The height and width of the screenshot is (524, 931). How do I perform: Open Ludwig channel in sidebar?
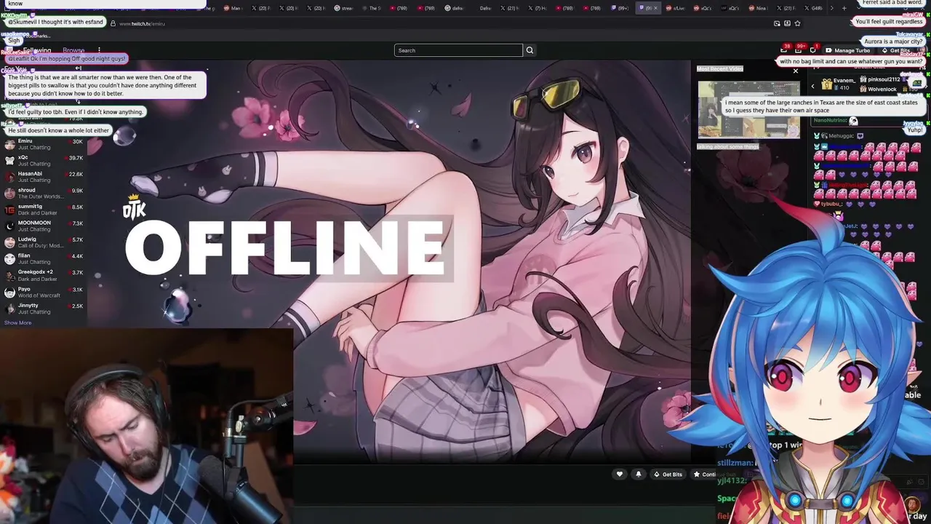44,242
